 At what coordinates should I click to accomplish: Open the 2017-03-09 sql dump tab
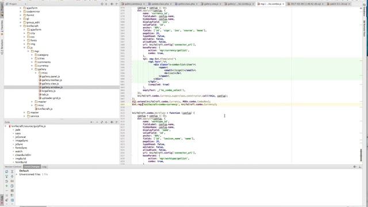(305, 4)
